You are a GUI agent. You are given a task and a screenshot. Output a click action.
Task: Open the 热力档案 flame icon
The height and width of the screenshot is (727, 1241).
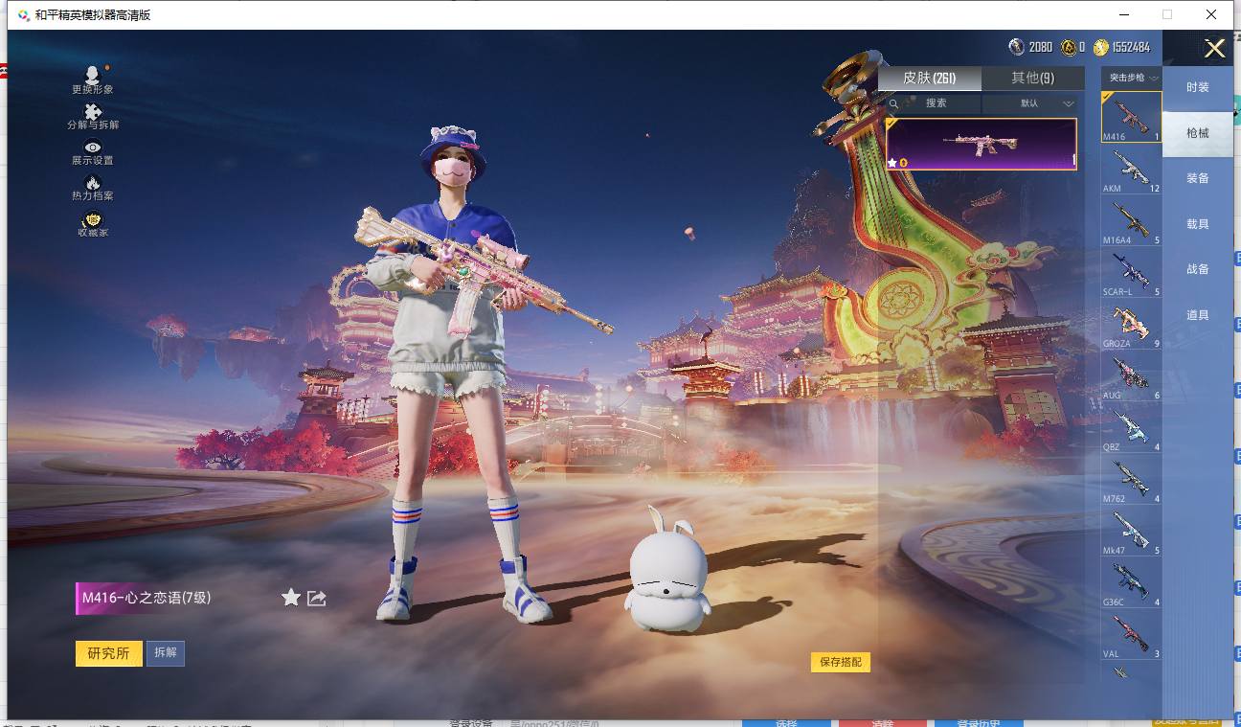[93, 182]
